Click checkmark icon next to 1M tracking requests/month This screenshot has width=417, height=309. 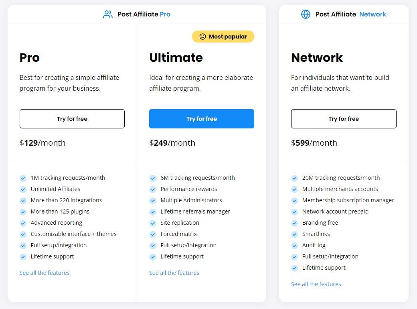coord(23,178)
